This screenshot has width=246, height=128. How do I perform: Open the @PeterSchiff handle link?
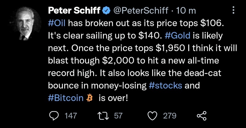[x=141, y=11]
